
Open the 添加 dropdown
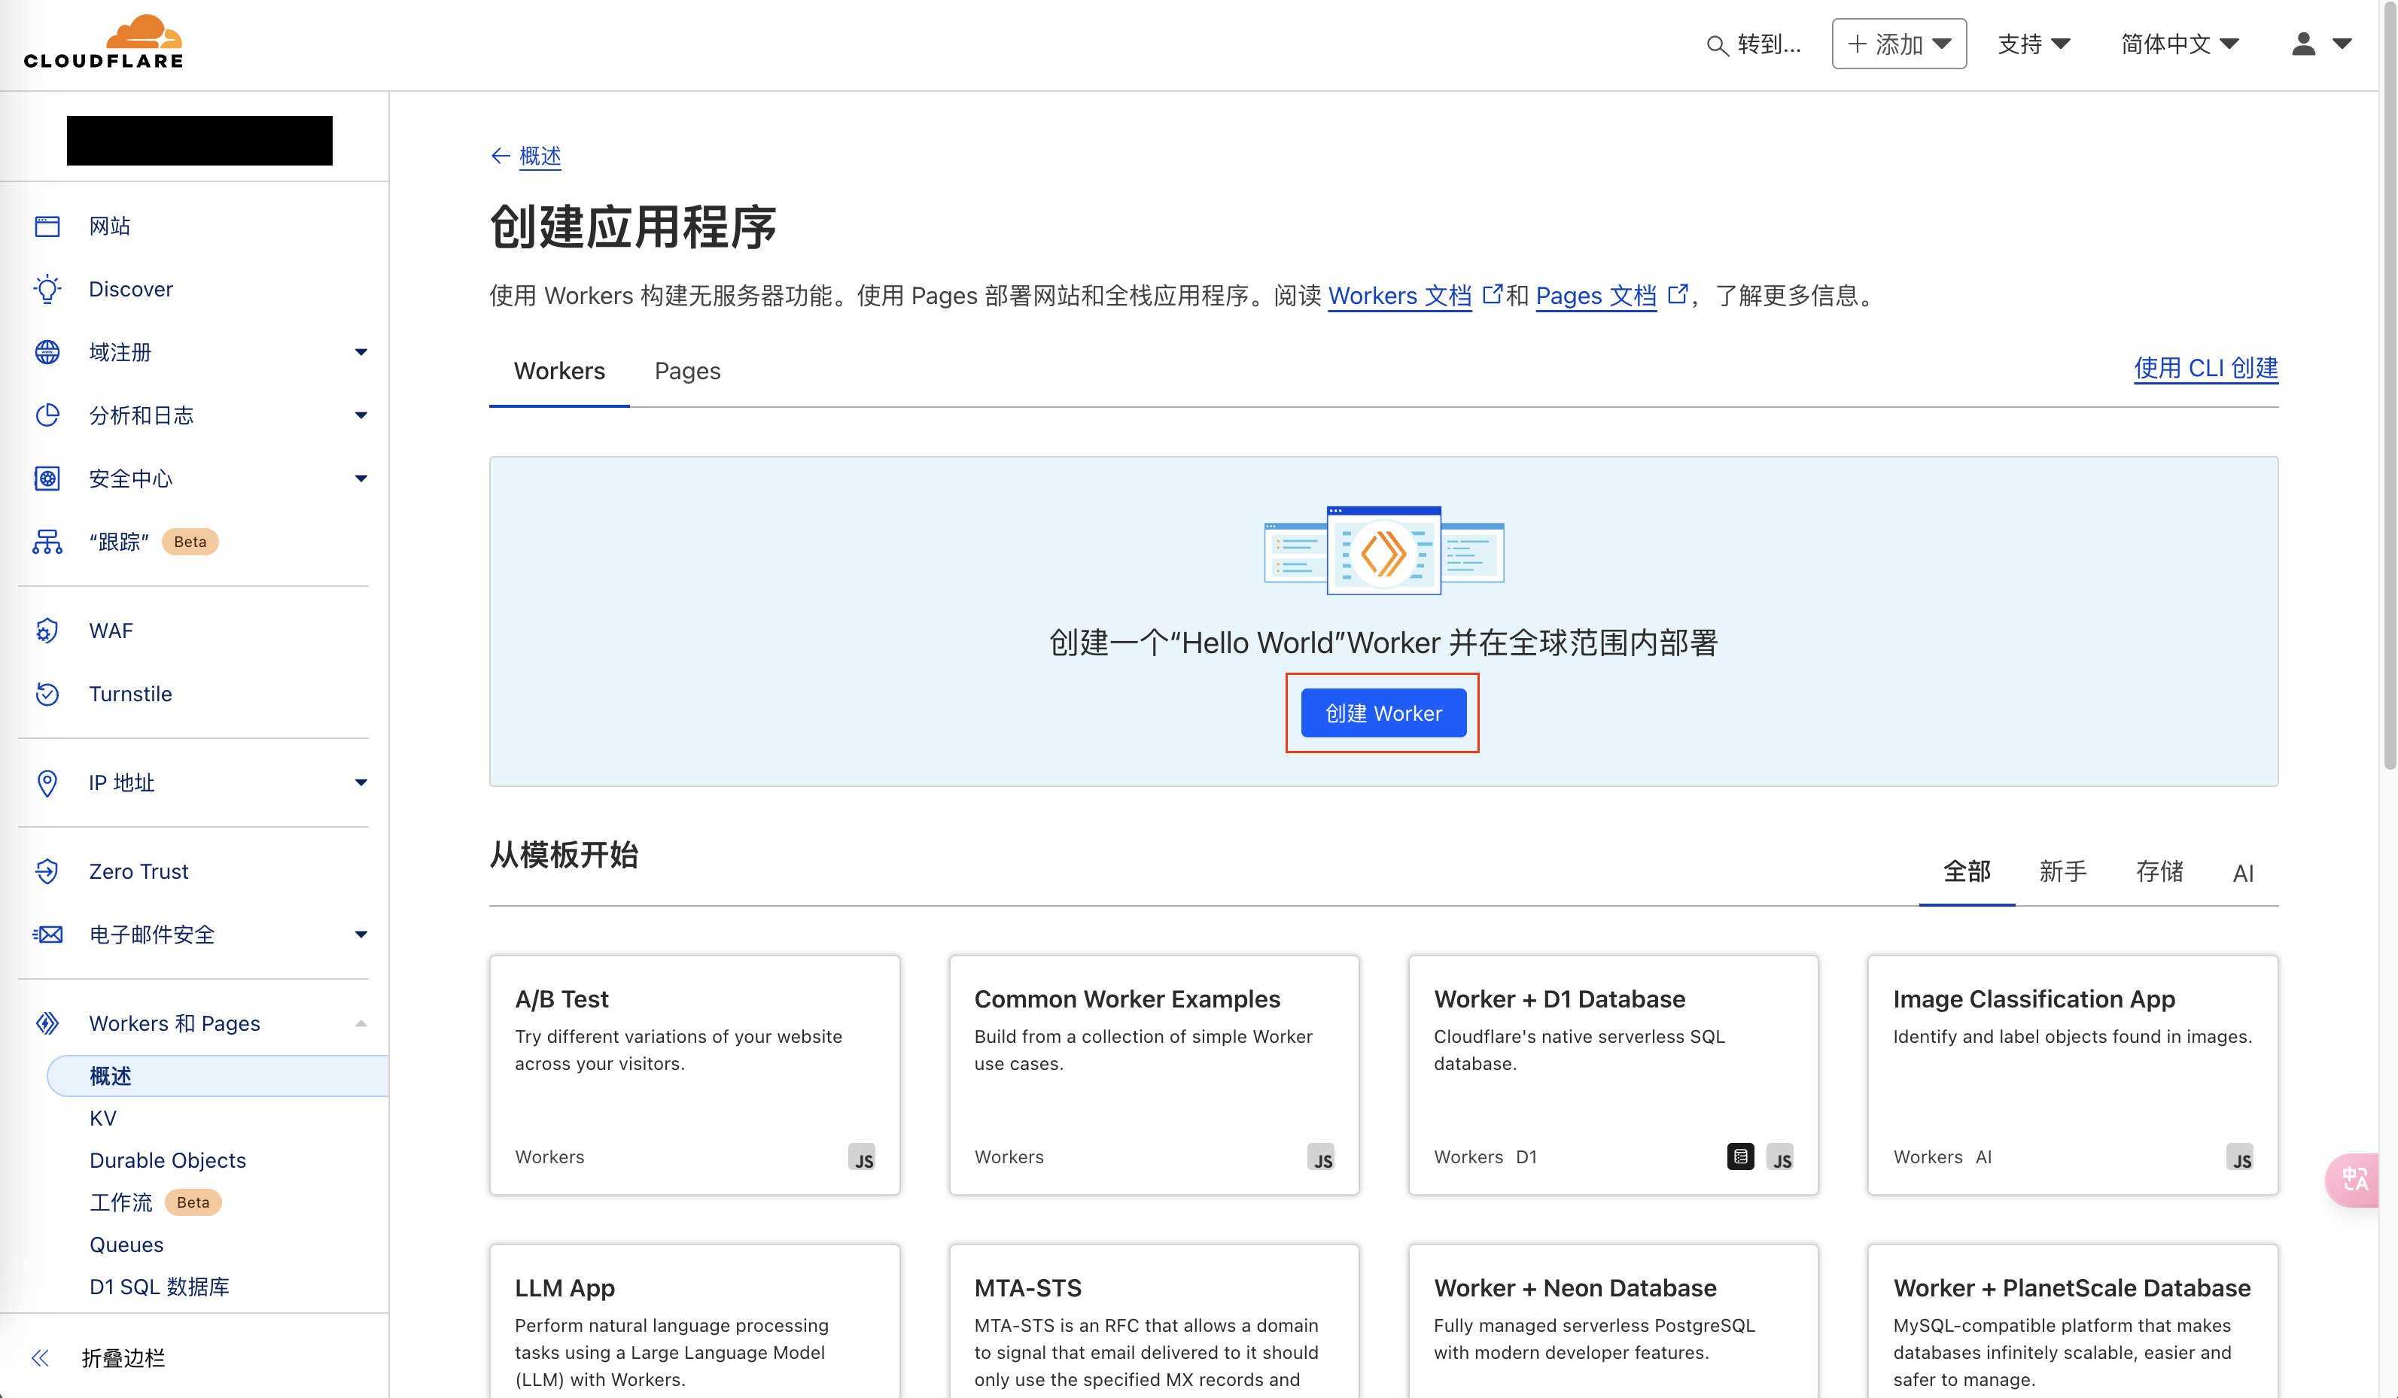[1898, 44]
